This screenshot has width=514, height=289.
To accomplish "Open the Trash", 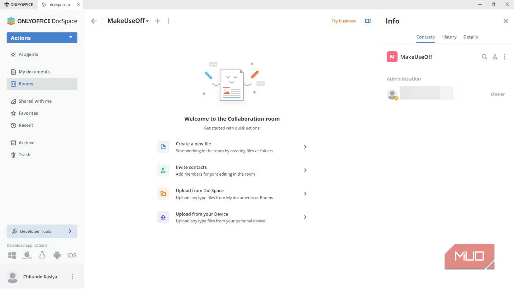I will (24, 154).
